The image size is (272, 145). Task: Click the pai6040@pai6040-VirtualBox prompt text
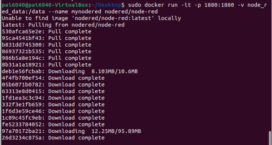pos(45,5)
